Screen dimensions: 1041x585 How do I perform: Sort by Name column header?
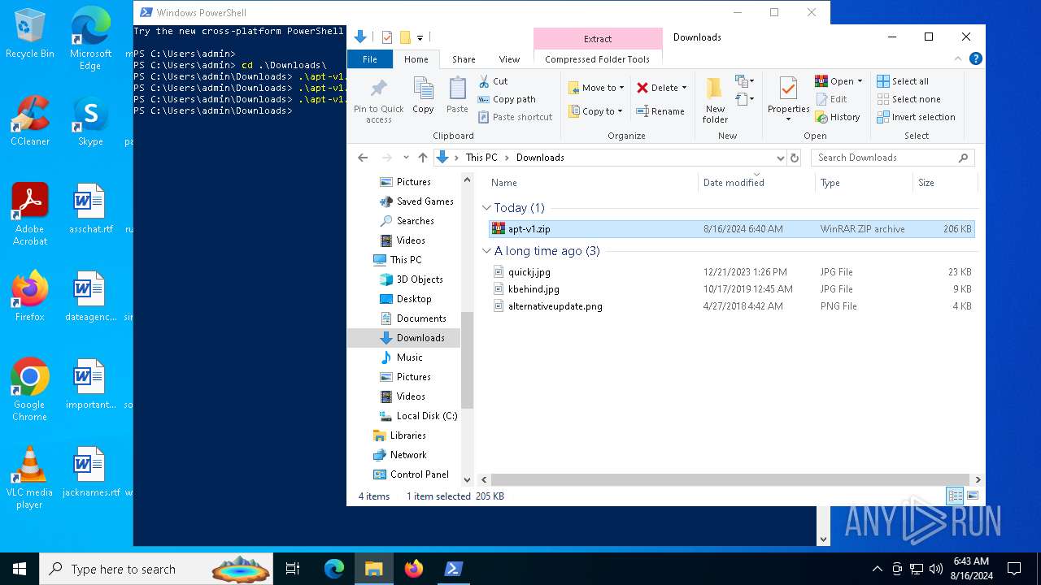(x=591, y=183)
